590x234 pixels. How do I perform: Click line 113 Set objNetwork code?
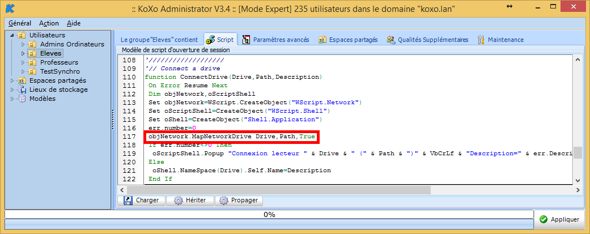255,103
